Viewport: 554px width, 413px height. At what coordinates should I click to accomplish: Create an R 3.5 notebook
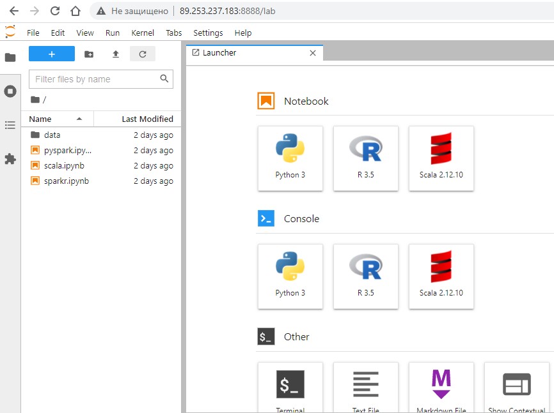click(366, 158)
